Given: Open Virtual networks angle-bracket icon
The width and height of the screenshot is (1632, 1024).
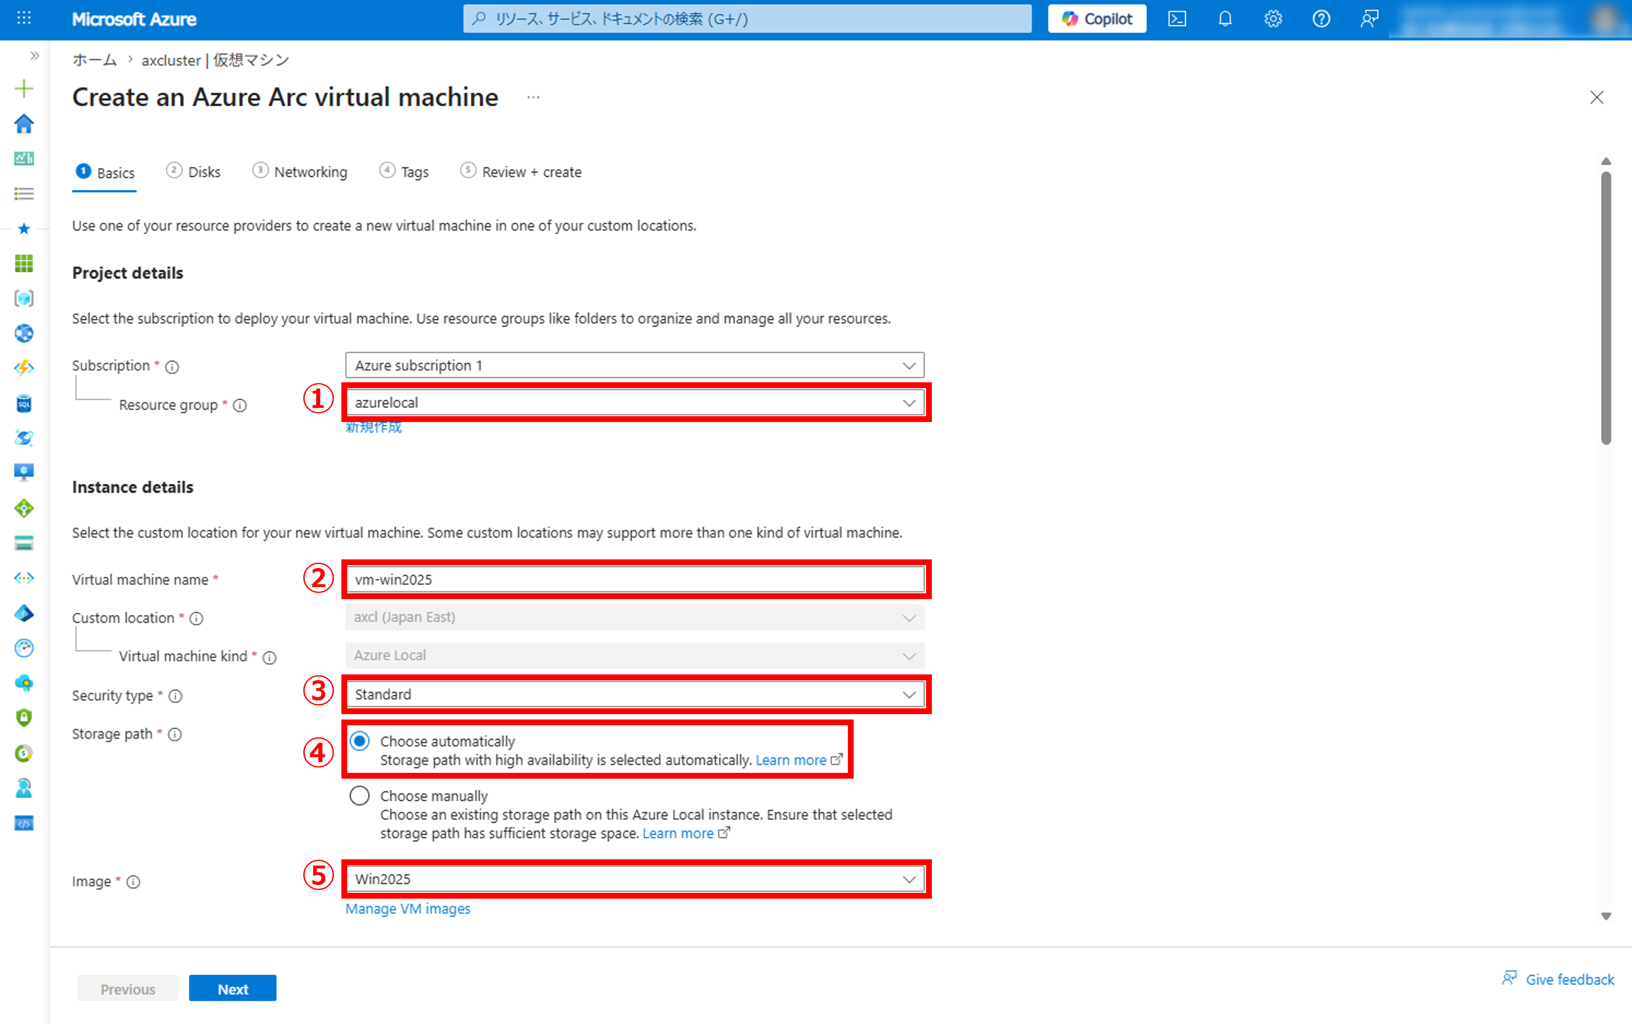Looking at the screenshot, I should coord(24,578).
